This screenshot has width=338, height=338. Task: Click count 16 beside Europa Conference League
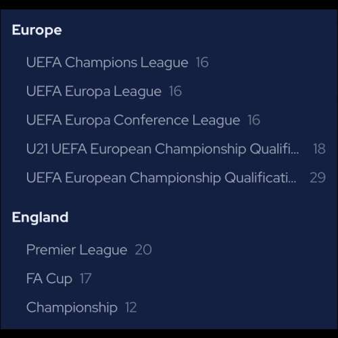tap(254, 120)
